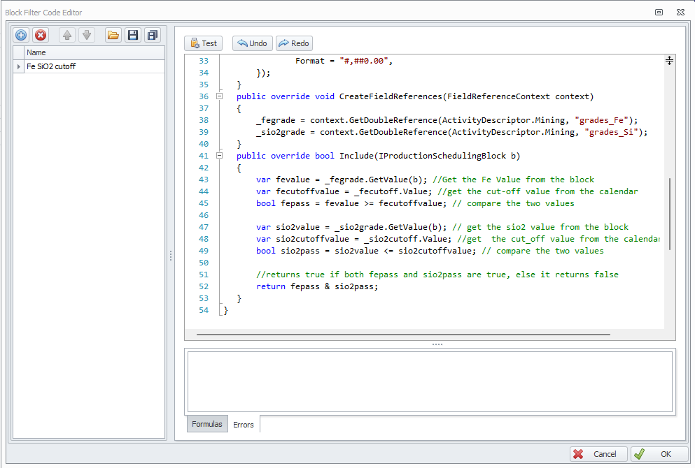Collapse the Include method at line 41
This screenshot has width=695, height=468.
tap(219, 156)
